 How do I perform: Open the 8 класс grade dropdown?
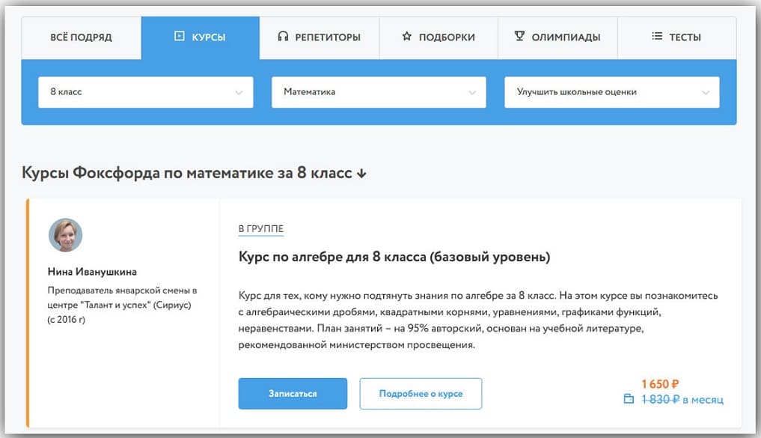coord(146,92)
